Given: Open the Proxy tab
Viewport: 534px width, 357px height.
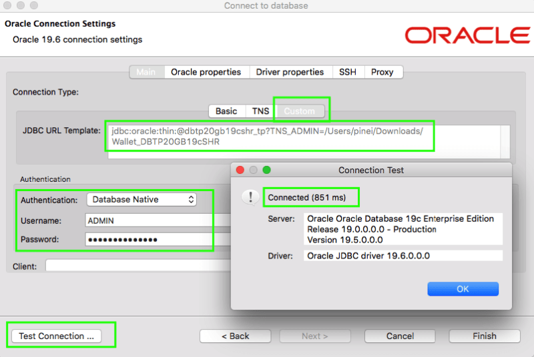Looking at the screenshot, I should 382,72.
